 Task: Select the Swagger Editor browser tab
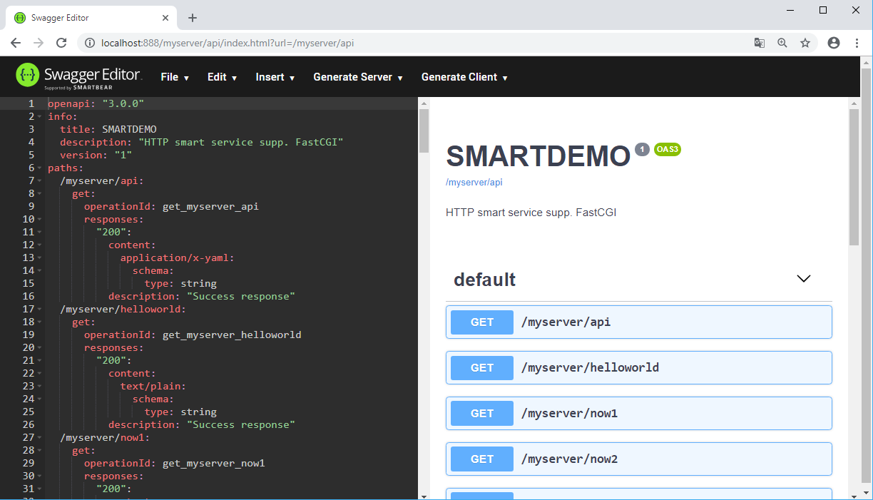(93, 18)
